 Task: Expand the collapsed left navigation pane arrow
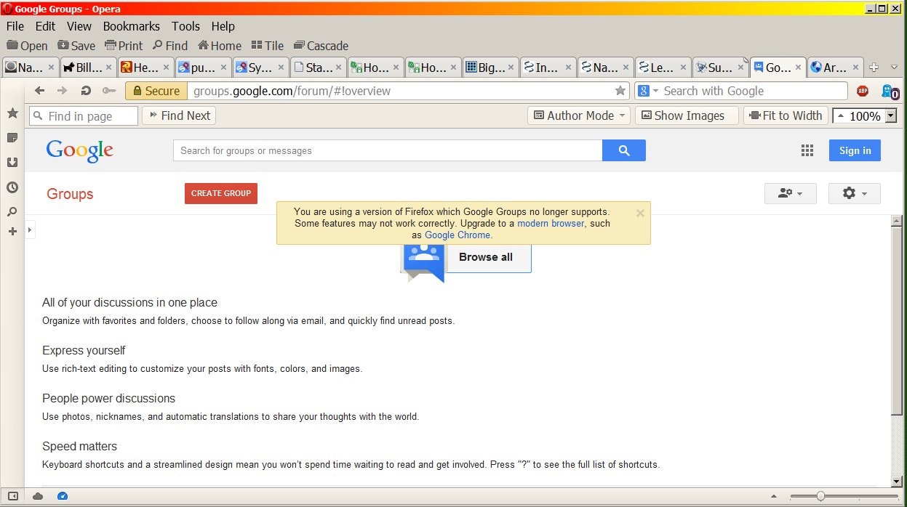(30, 230)
